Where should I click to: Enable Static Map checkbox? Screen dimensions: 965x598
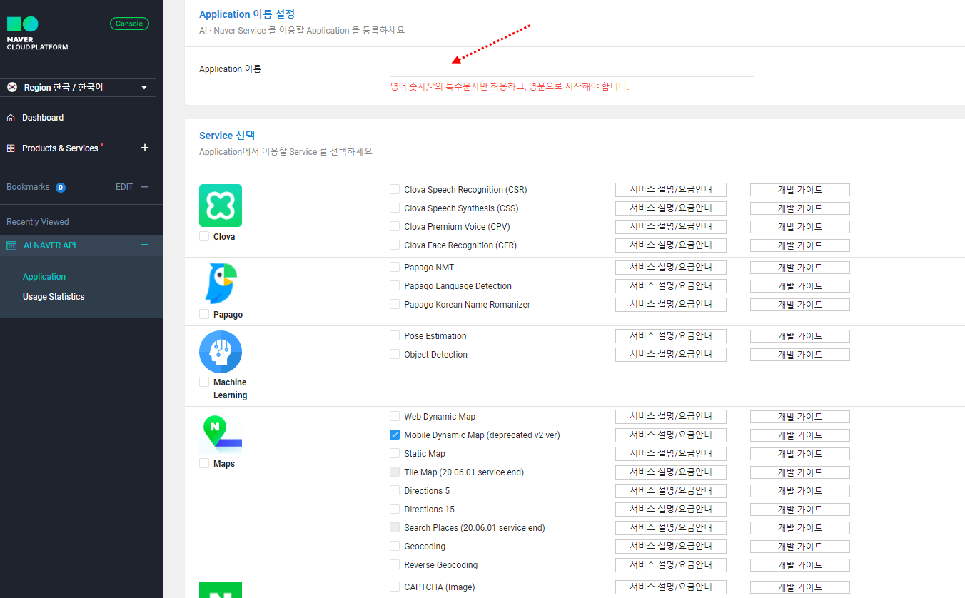[395, 453]
